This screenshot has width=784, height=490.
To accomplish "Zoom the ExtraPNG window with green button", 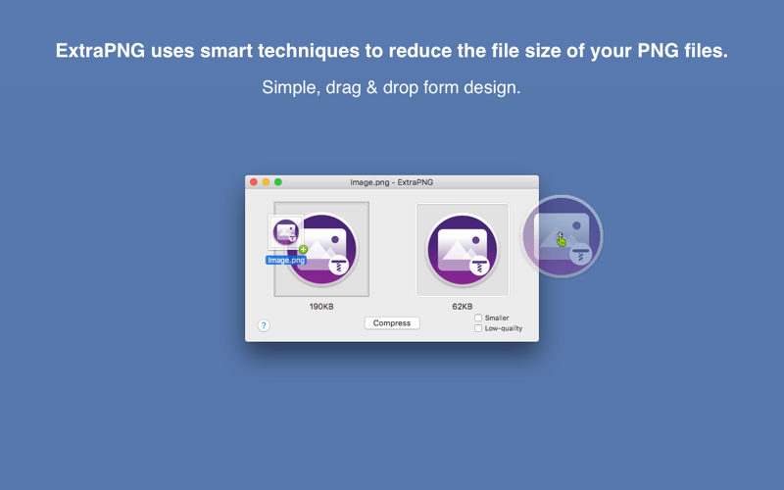I will 278,182.
